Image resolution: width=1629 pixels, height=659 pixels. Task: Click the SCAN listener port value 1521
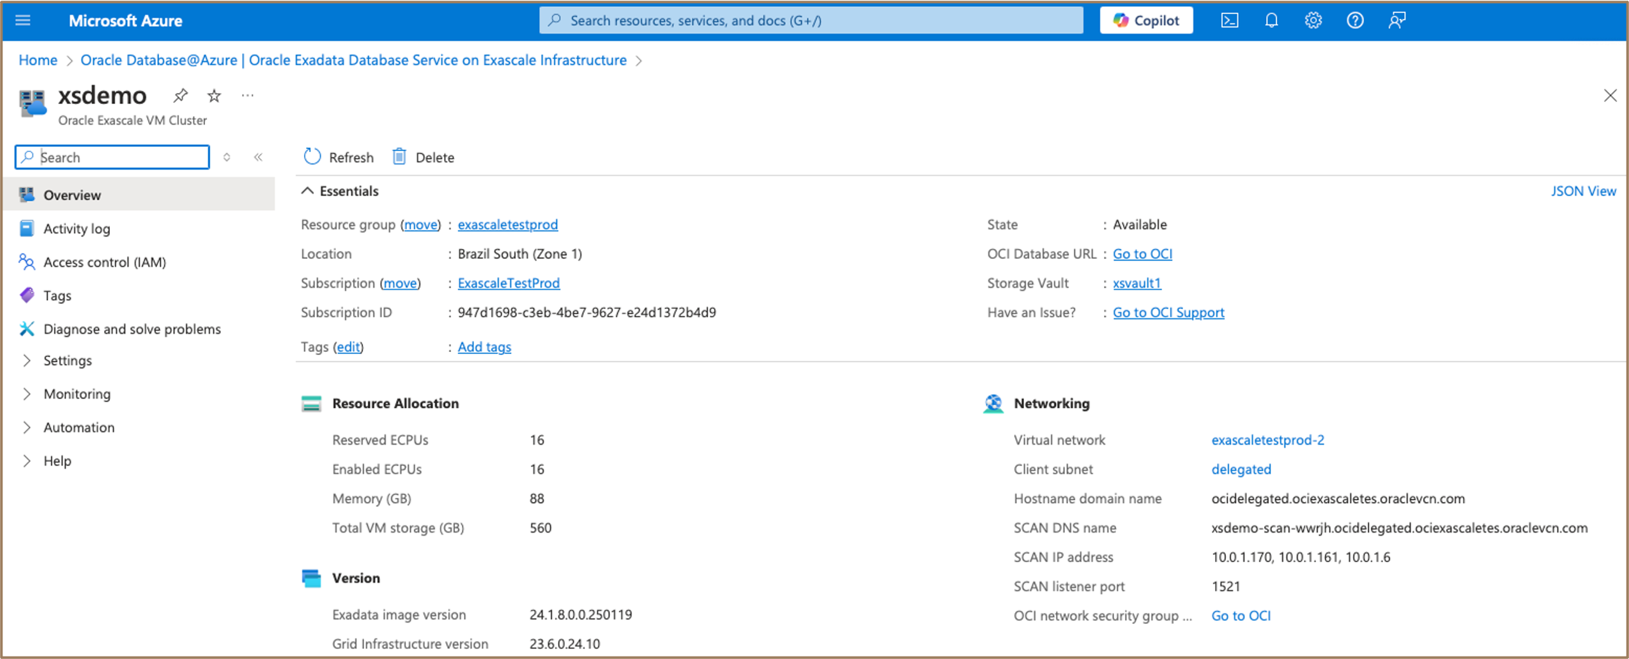pyautogui.click(x=1225, y=586)
